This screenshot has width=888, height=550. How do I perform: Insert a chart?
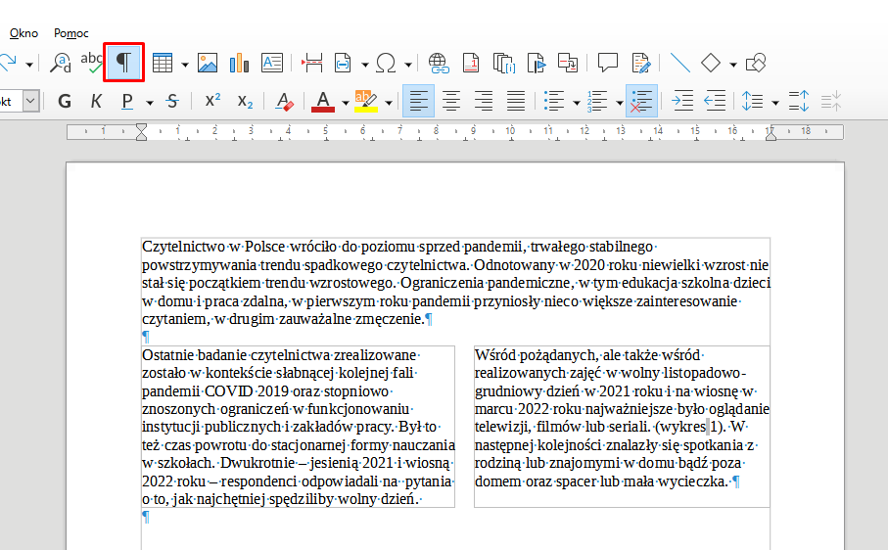pyautogui.click(x=240, y=63)
